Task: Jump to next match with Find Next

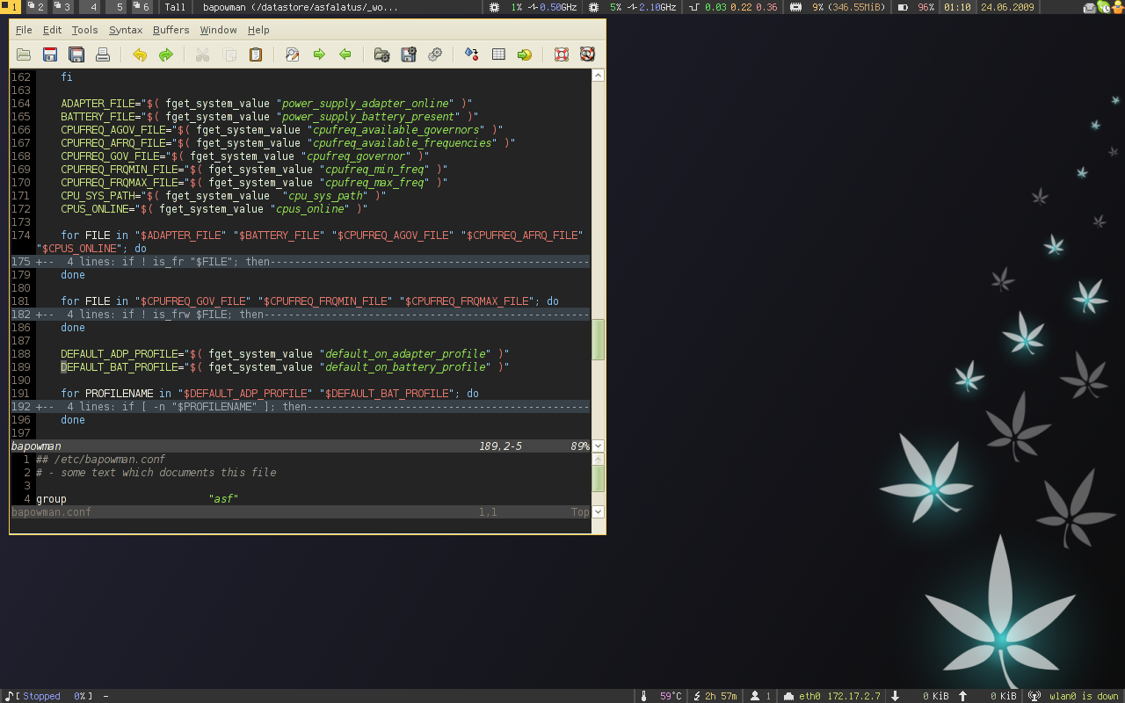Action: pyautogui.click(x=319, y=54)
